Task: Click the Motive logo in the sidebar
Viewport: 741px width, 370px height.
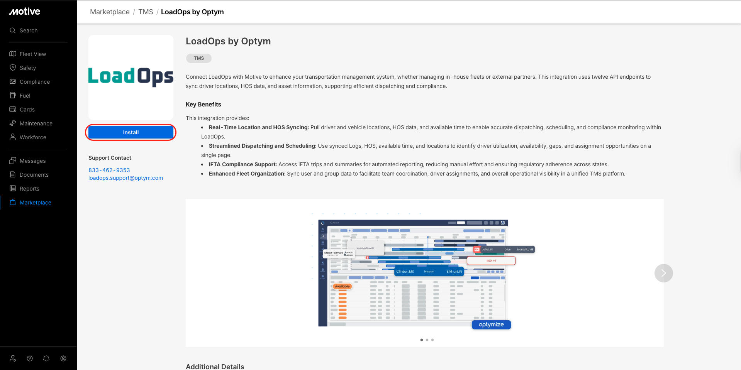Action: 25,12
